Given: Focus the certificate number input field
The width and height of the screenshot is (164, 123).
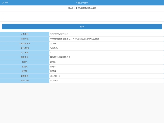Looking at the screenshot, I should 82,16.
